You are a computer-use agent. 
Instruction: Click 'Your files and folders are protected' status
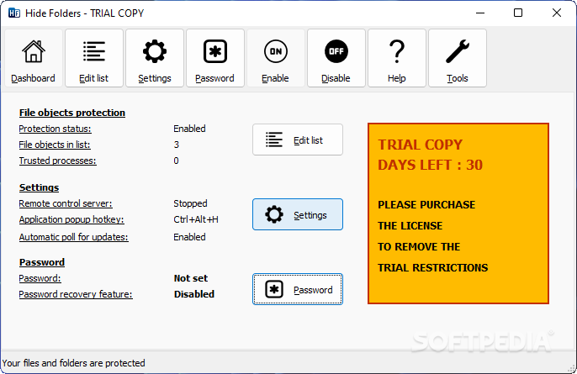point(74,363)
